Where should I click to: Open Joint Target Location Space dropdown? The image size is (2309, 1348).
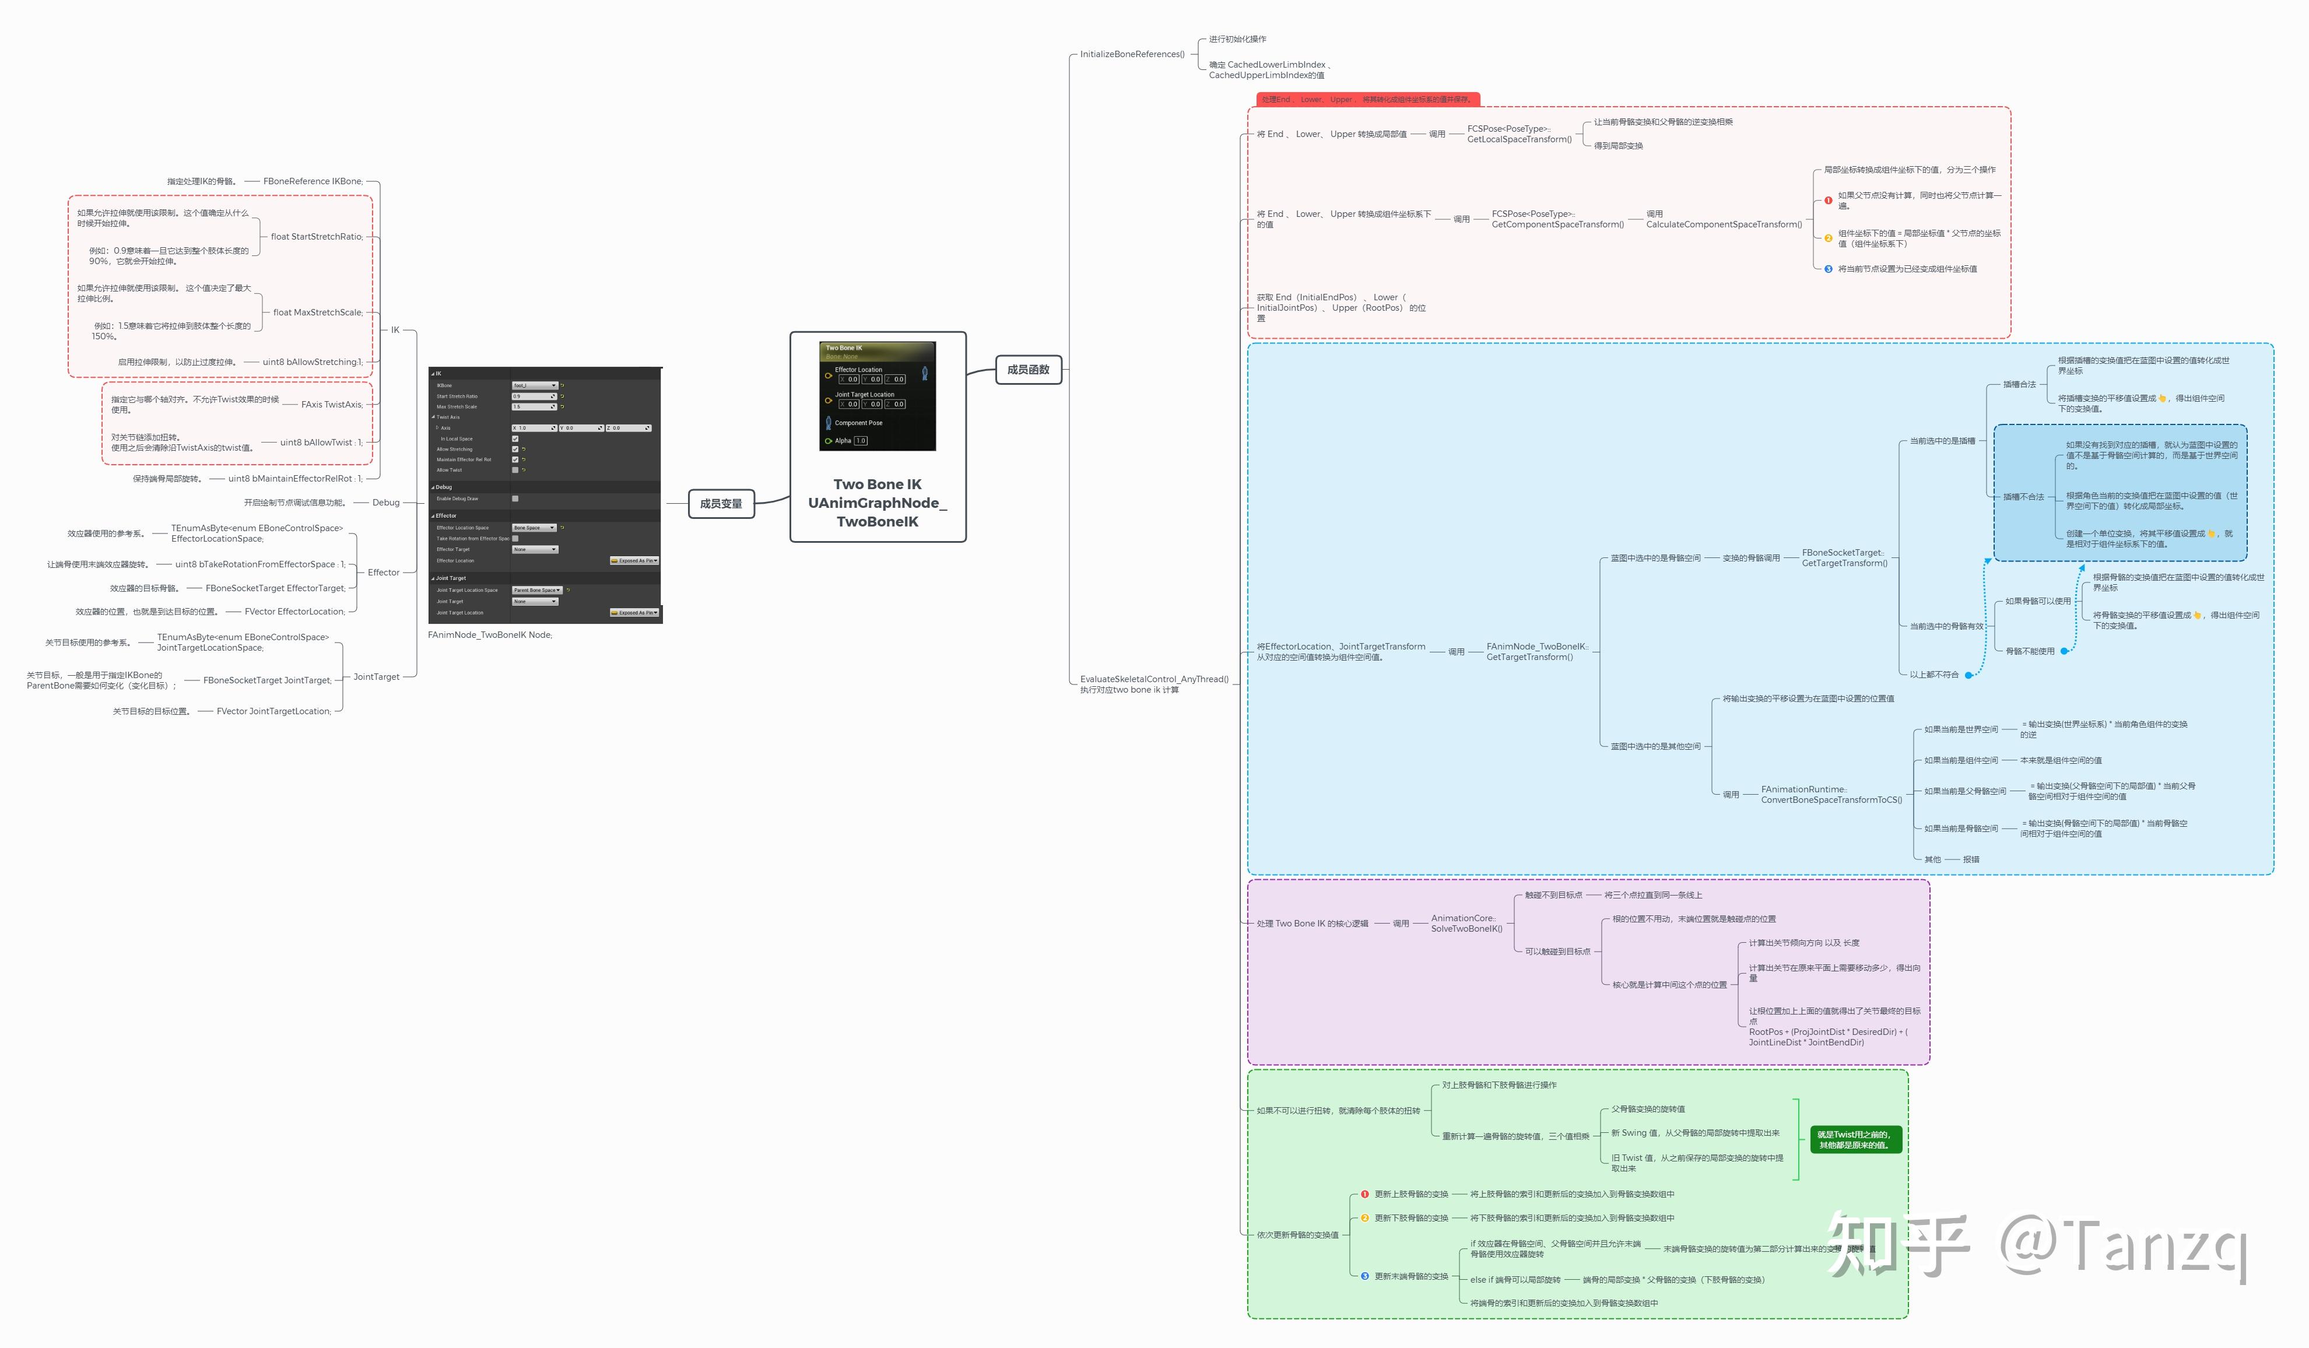pyautogui.click(x=538, y=591)
